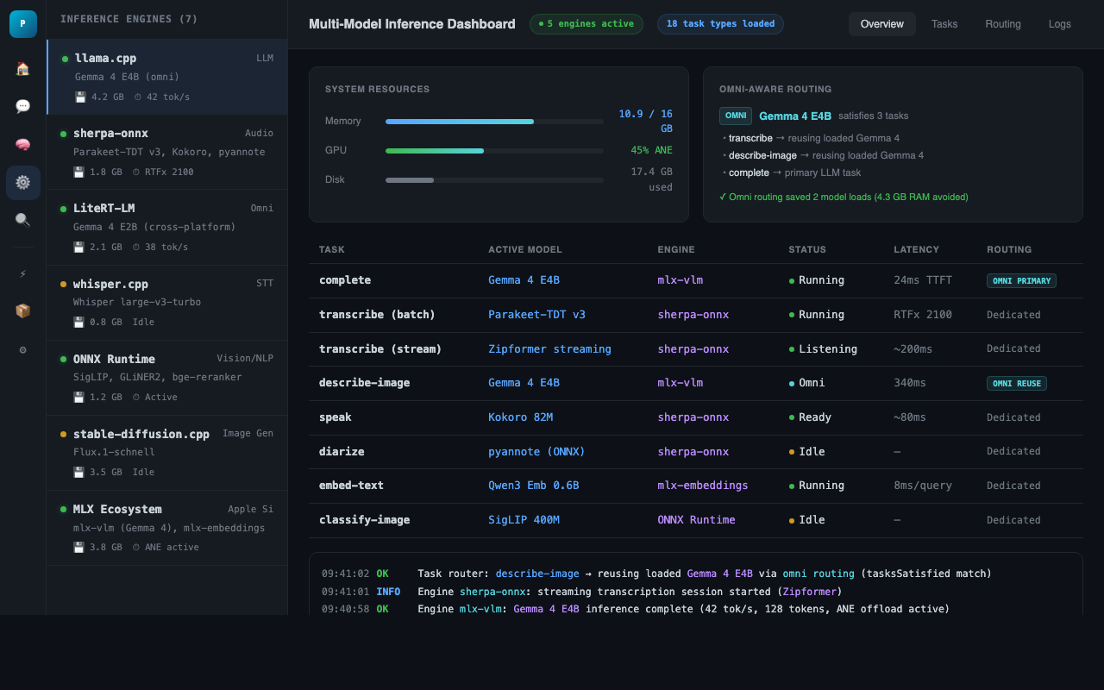Click the lightning bolt sidebar icon
The width and height of the screenshot is (1104, 690).
click(22, 273)
